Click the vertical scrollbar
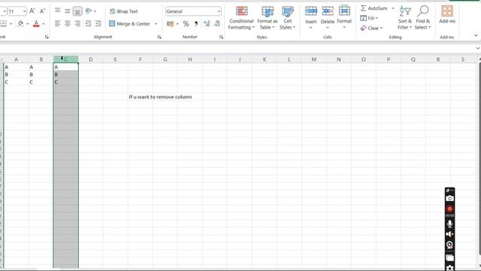This screenshot has height=271, width=481. tap(479, 158)
